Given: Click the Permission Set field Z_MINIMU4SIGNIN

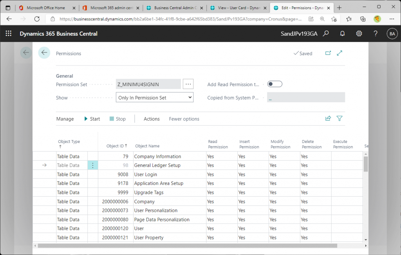Looking at the screenshot, I should click(148, 84).
